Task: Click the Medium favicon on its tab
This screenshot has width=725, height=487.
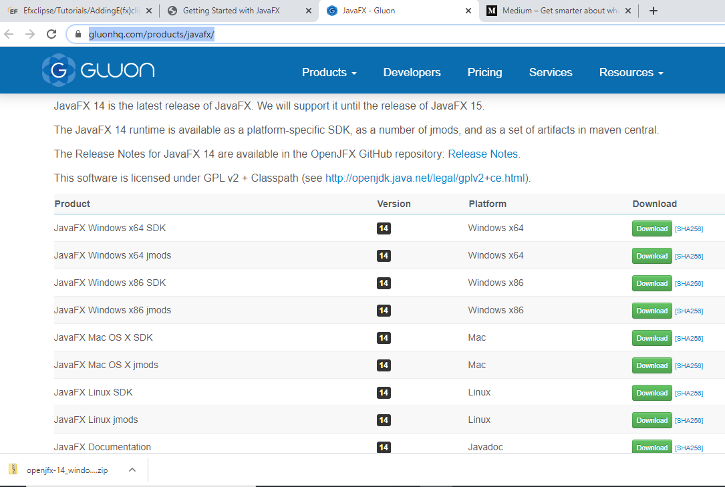Action: [x=492, y=11]
